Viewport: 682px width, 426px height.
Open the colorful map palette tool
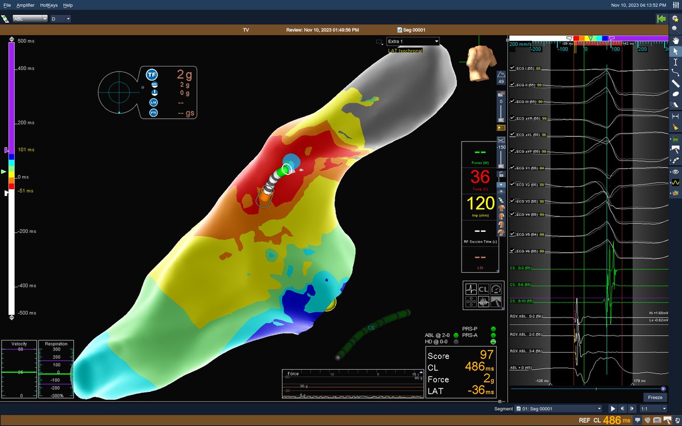(x=675, y=194)
